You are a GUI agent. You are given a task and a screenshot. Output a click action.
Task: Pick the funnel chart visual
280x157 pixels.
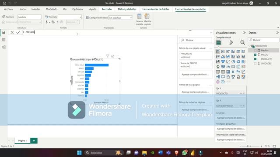(x=223, y=61)
